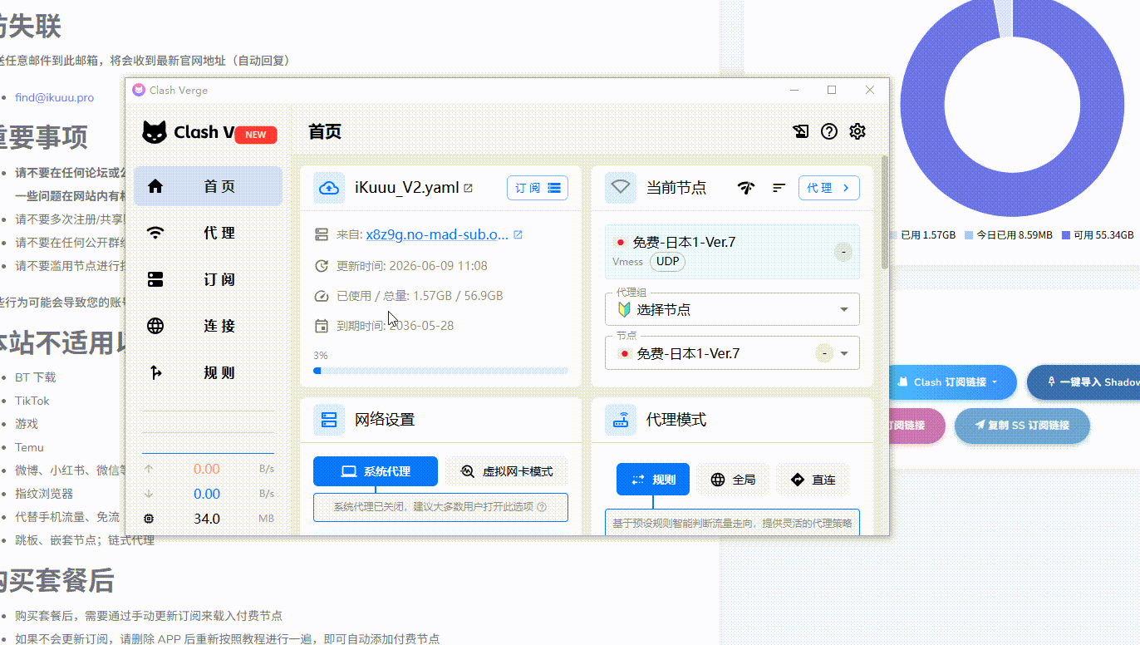The height and width of the screenshot is (645, 1140).
Task: Click the 代理模式 router icon
Action: [x=621, y=420]
